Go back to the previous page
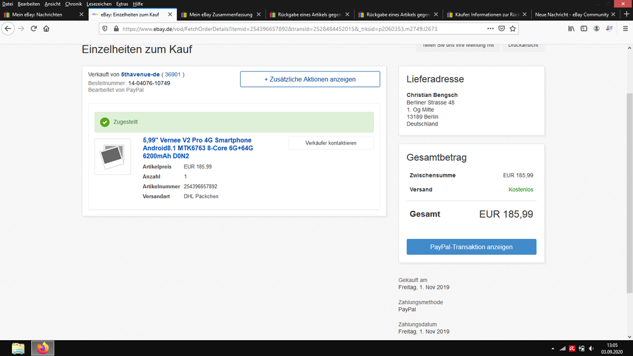The height and width of the screenshot is (356, 633). (x=8, y=29)
